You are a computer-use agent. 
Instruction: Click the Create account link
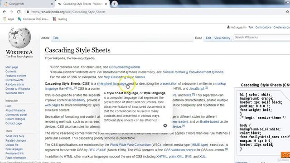282,27
